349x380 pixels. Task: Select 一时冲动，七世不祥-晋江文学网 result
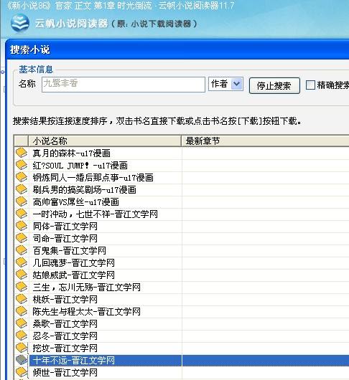click(x=95, y=214)
